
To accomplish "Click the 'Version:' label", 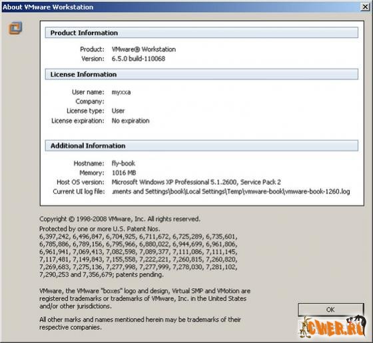I will tap(93, 59).
